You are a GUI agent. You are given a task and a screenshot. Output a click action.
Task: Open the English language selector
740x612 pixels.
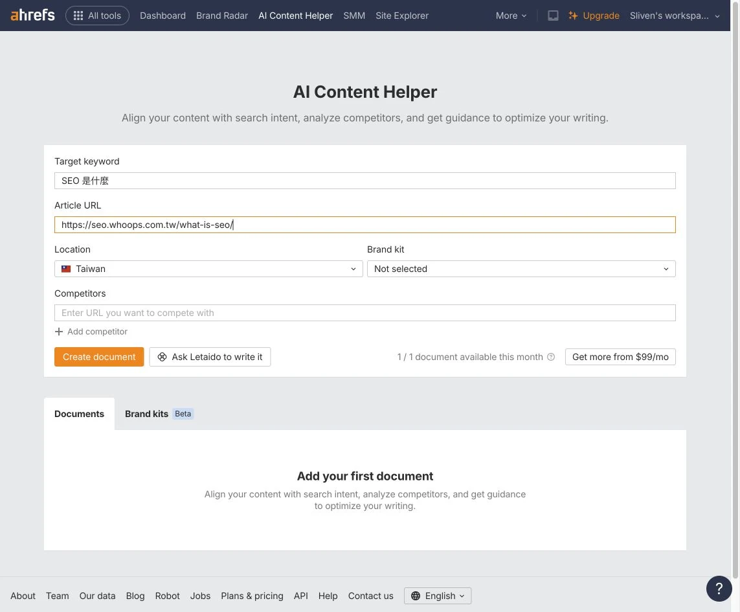coord(438,596)
